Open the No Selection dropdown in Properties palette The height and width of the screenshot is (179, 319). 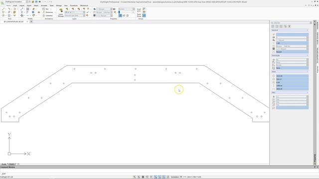click(291, 23)
